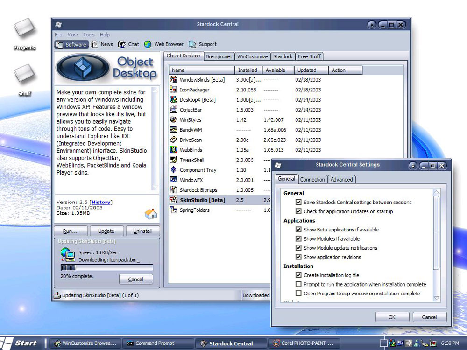Viewport: 467px width, 350px height.
Task: Select the IconPackager icon in list
Action: (173, 90)
